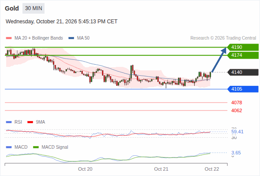Click the Gold chart title

12,8
